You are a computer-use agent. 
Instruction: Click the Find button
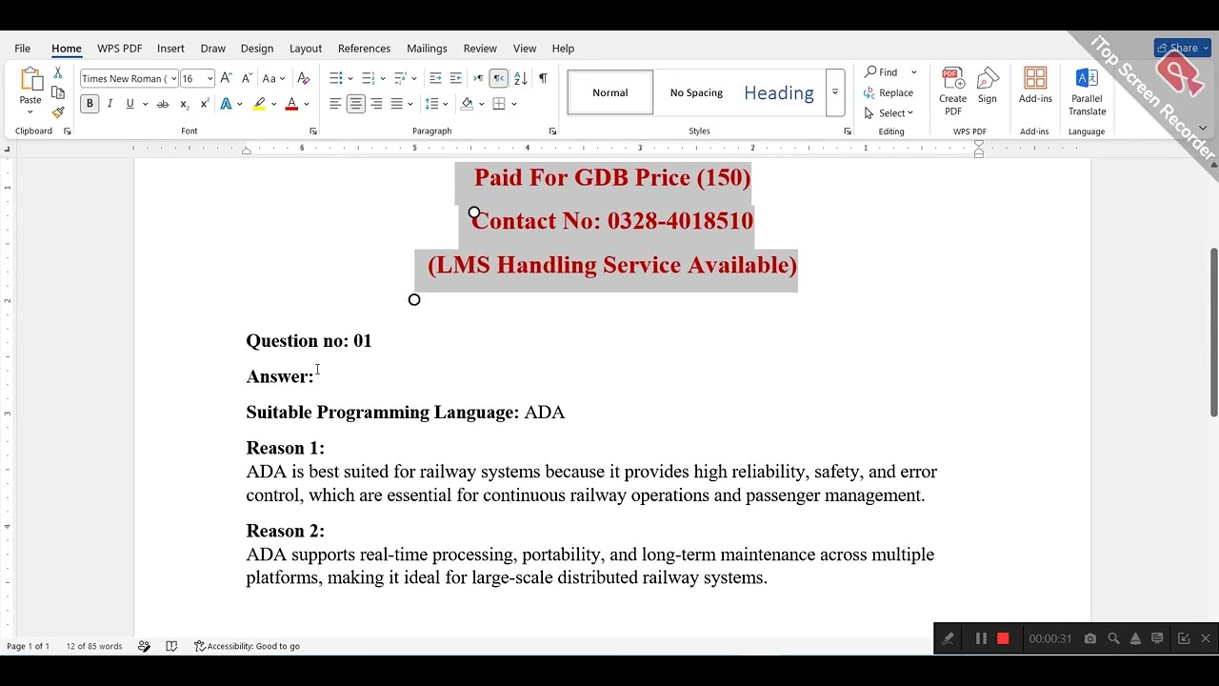882,72
